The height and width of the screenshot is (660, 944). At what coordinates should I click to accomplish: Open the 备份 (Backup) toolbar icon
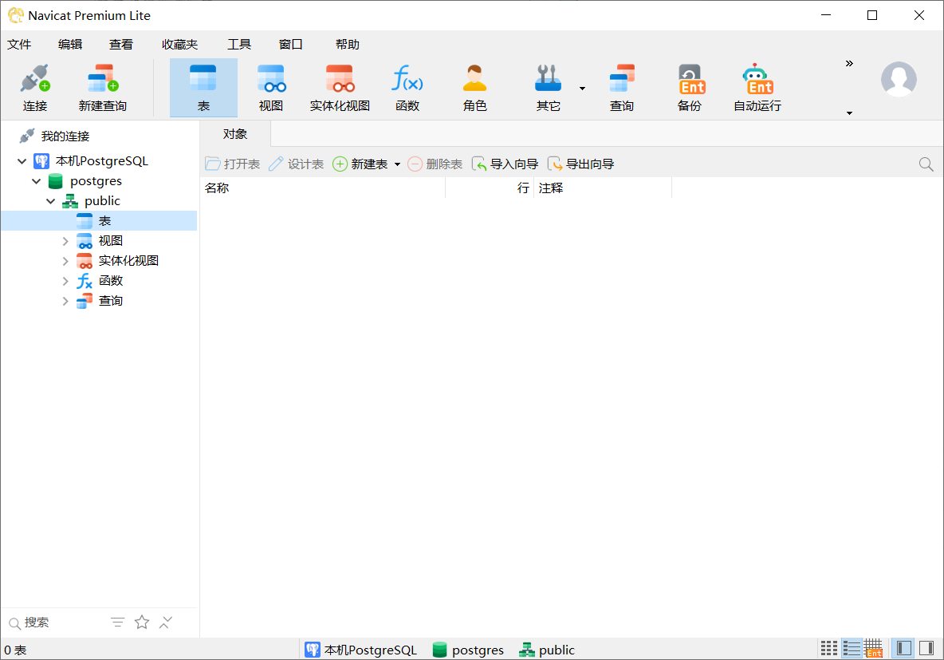pyautogui.click(x=690, y=88)
